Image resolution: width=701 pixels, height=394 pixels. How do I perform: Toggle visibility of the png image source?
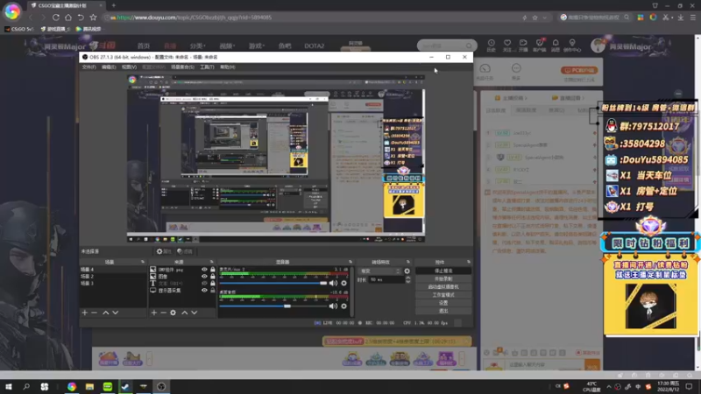(204, 270)
